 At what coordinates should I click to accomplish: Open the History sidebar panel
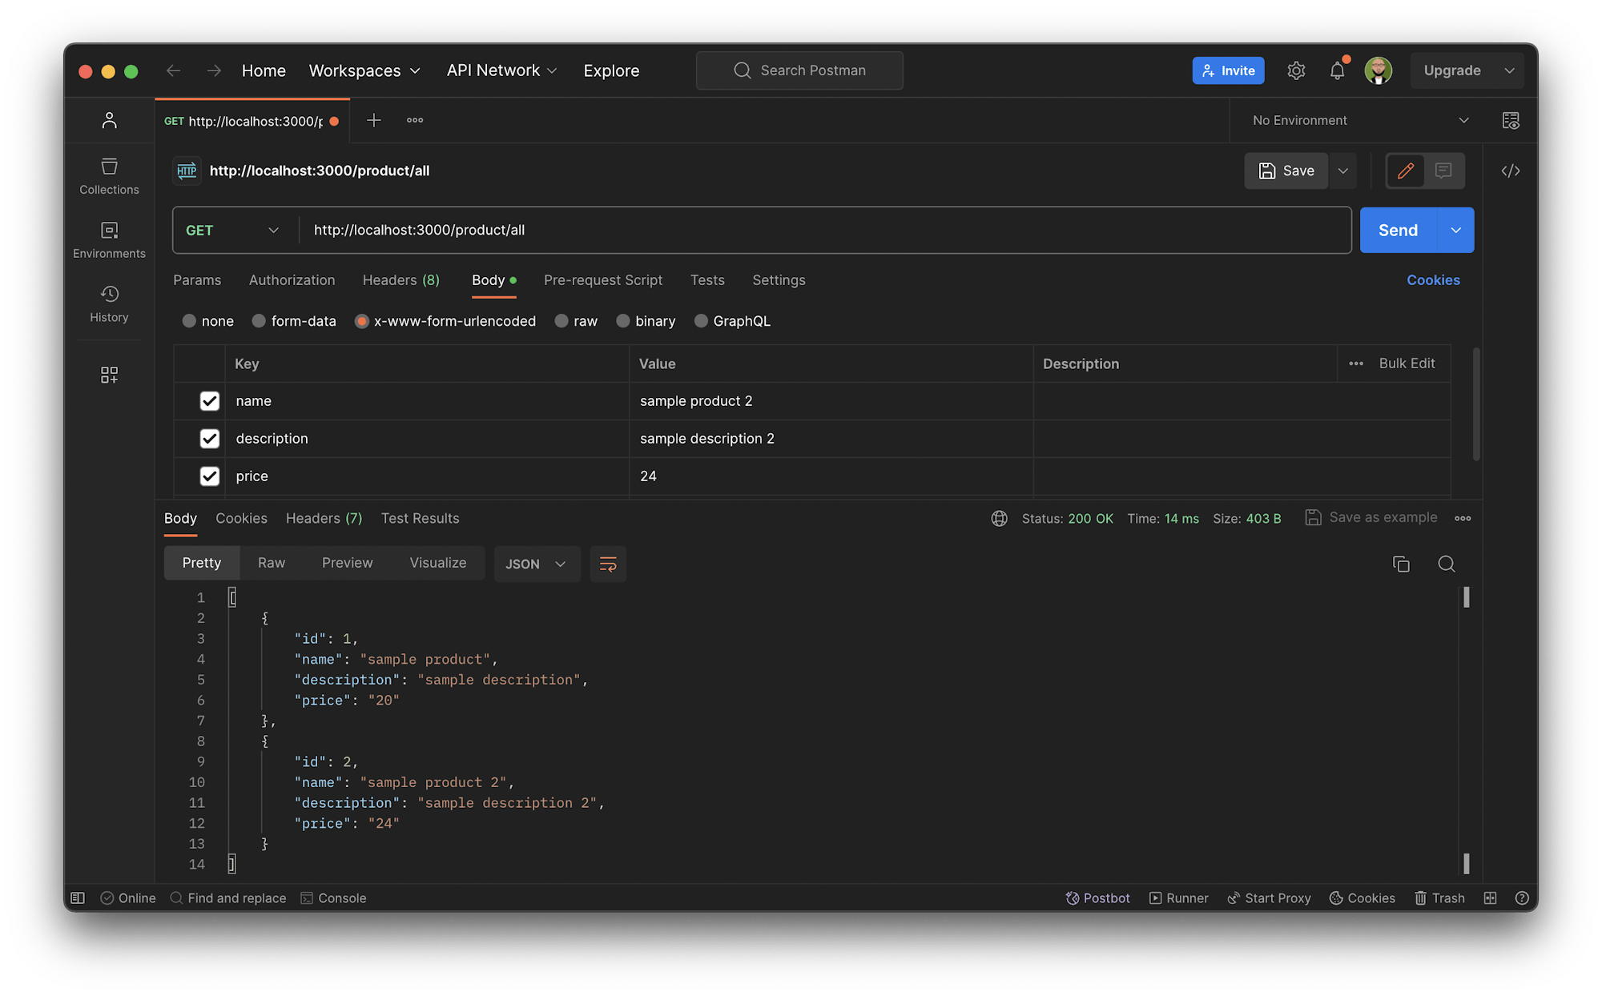(109, 304)
